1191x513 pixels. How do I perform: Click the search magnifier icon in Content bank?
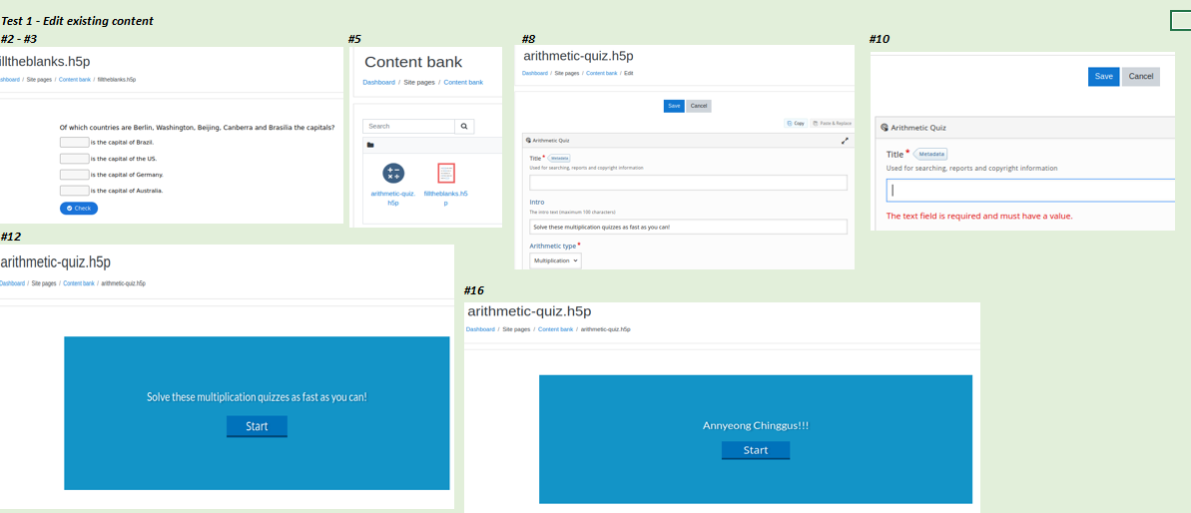(464, 127)
